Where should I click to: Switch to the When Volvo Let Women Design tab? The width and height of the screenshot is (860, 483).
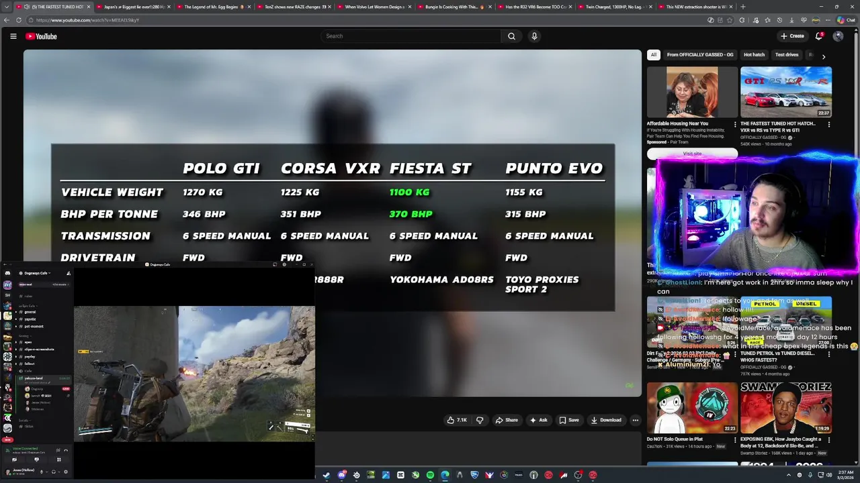pos(374,7)
